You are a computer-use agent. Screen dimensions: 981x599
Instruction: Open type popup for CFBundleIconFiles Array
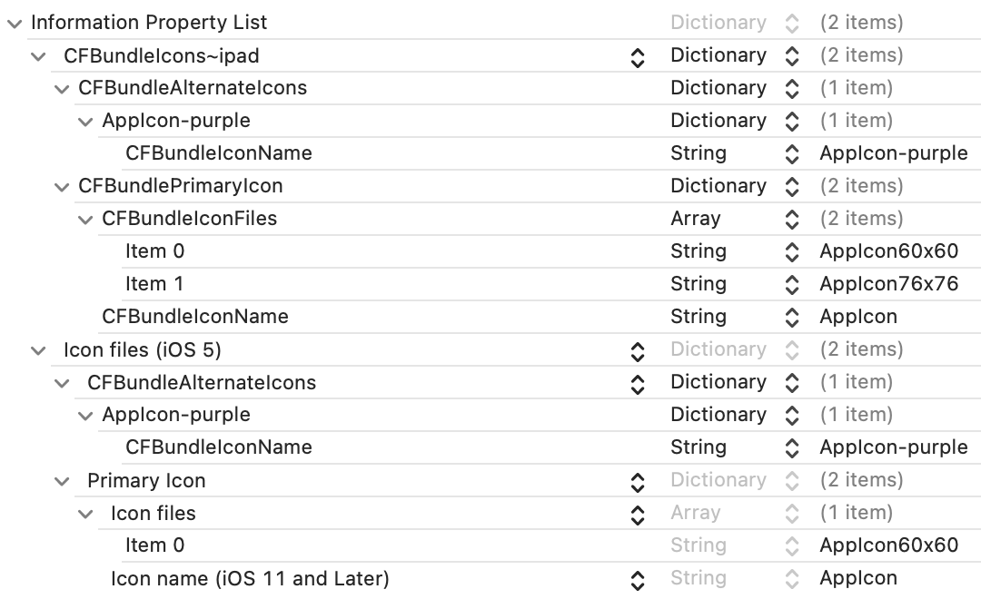pos(792,220)
